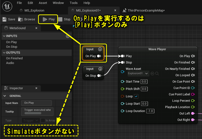The height and width of the screenshot is (139, 202).
Task: Open the Trigger type dropdown
Action: (30, 121)
